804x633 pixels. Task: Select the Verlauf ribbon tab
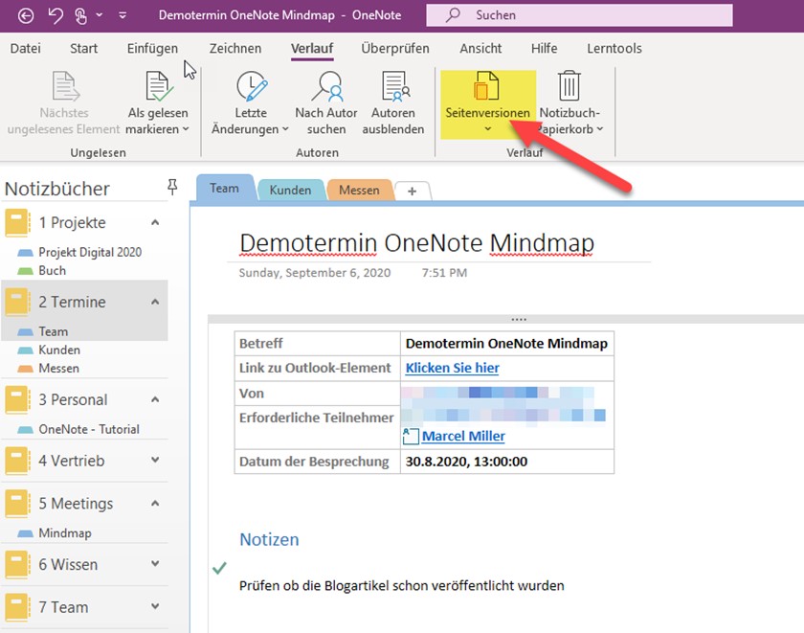[x=312, y=48]
